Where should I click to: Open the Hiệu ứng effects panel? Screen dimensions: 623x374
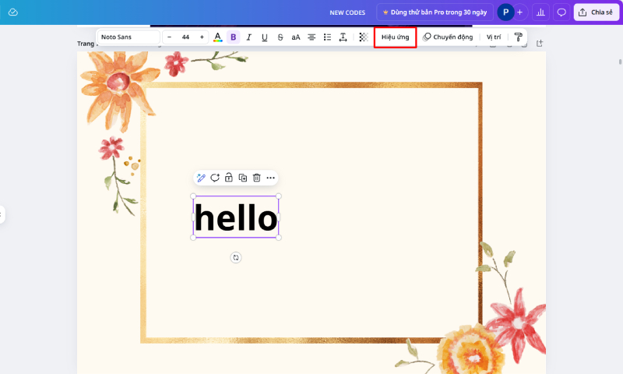395,37
